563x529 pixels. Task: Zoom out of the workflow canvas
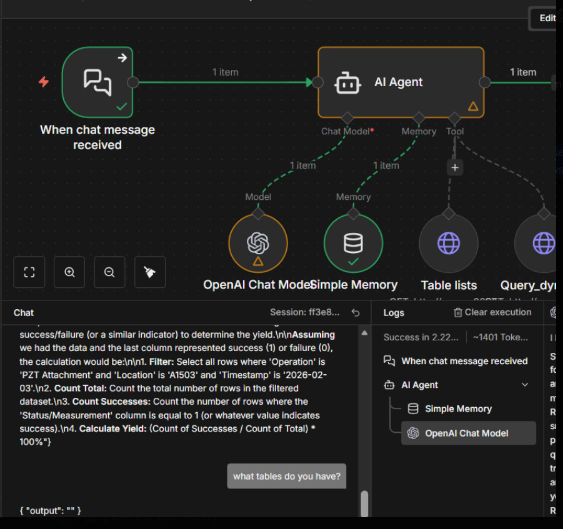(109, 272)
